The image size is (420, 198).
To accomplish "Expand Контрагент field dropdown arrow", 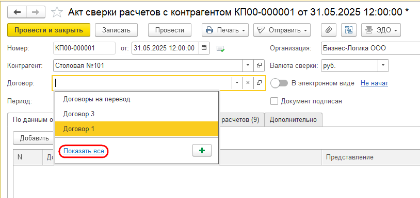I will tap(248, 65).
